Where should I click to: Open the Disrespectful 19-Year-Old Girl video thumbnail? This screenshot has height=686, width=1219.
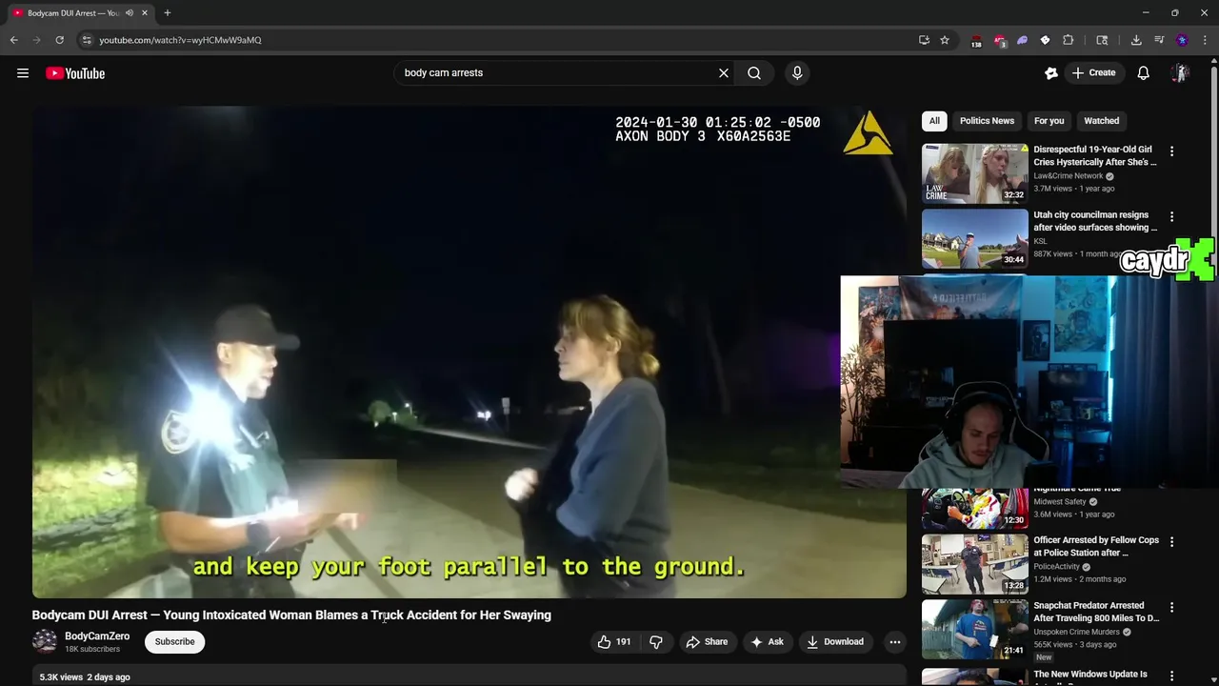975,173
